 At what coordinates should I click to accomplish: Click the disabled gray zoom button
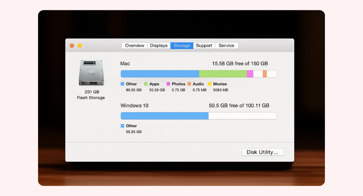tap(88, 46)
